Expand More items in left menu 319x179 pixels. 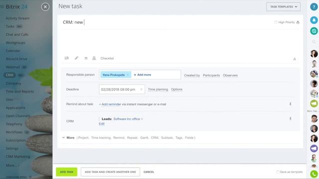click(12, 166)
